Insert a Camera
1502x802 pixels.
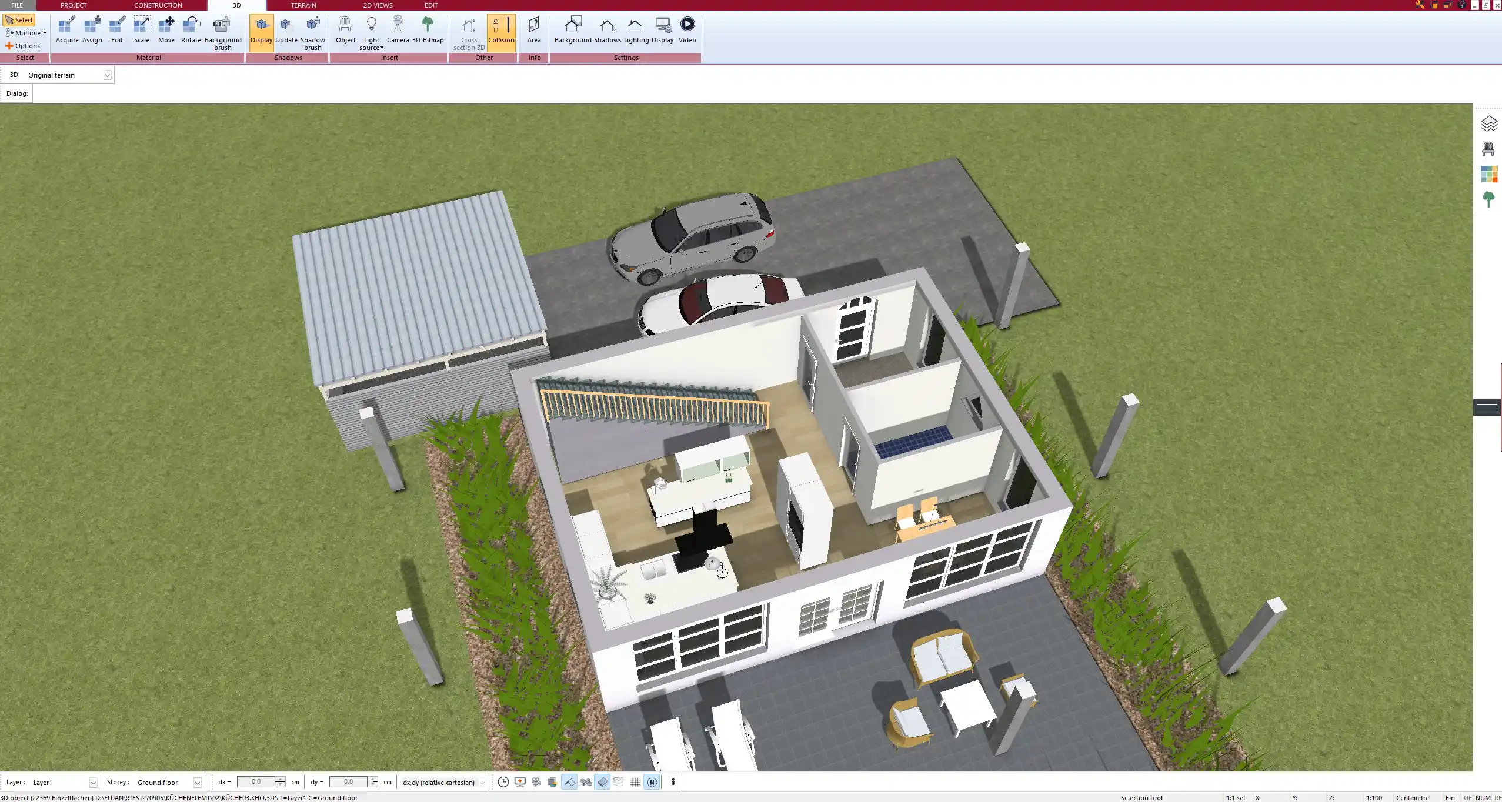point(398,30)
